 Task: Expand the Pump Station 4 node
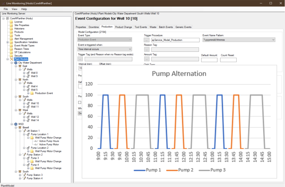(x=20, y=178)
